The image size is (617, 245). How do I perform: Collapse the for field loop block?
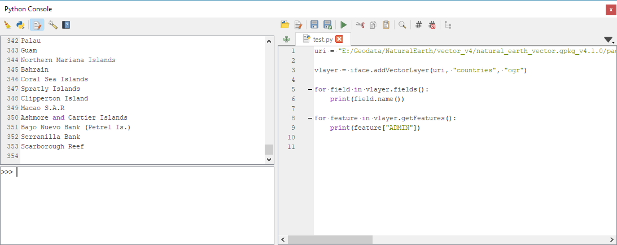pos(310,90)
